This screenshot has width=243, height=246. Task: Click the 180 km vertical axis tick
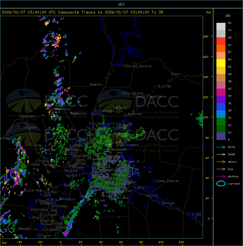tap(206, 37)
